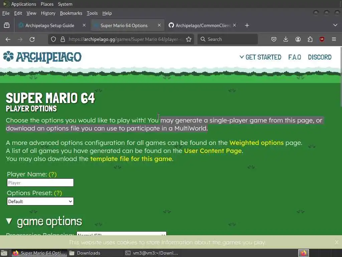Reload the current page
Image resolution: width=342 pixels, height=257 pixels.
[32, 39]
